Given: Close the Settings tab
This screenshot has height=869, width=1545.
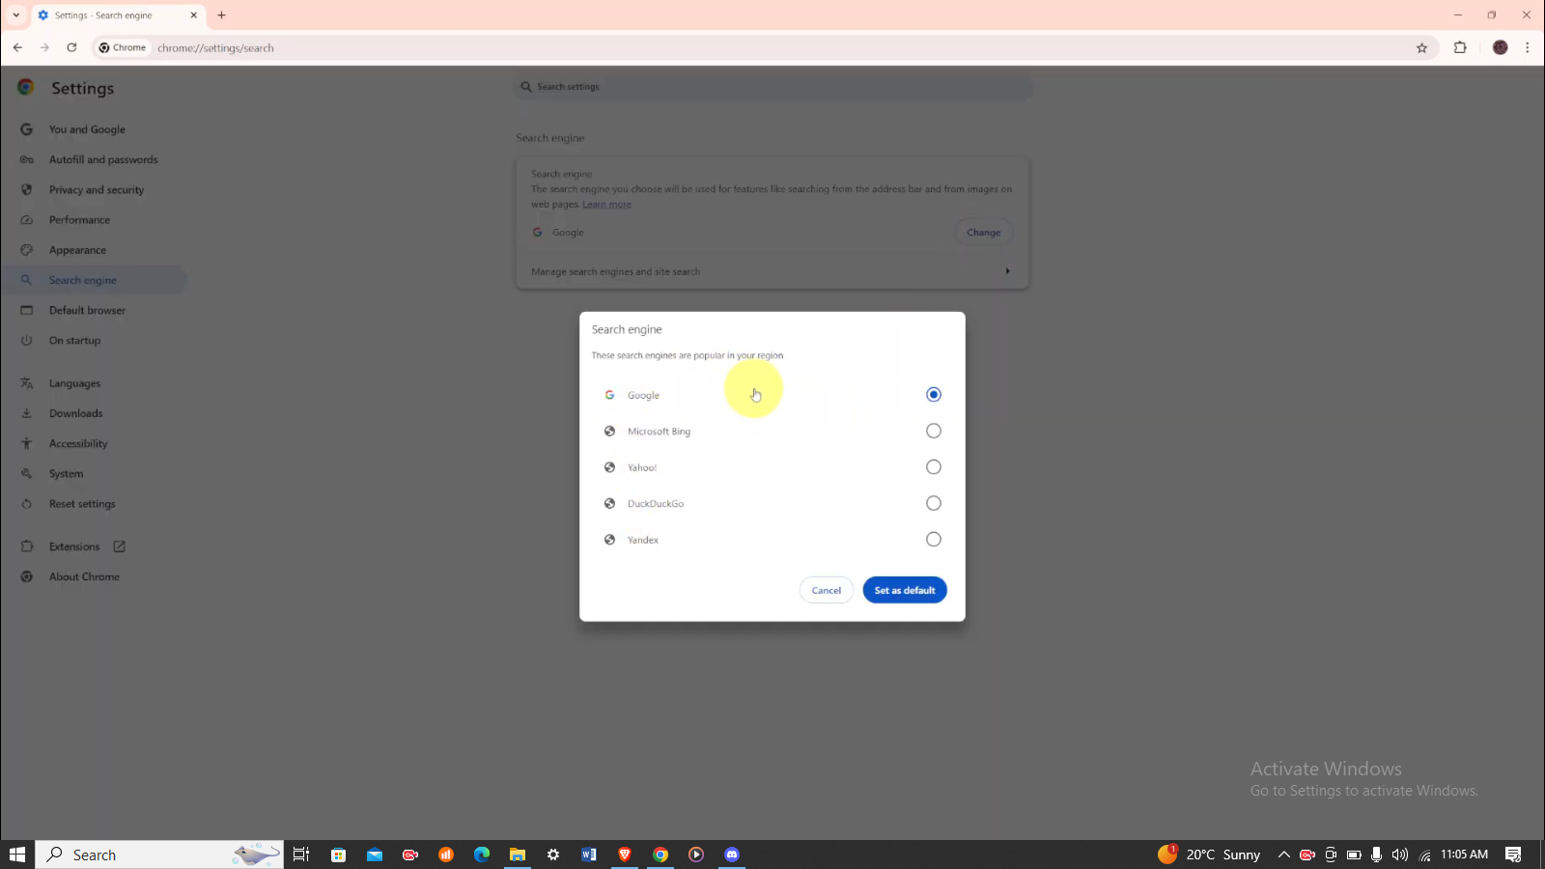Looking at the screenshot, I should (x=193, y=15).
